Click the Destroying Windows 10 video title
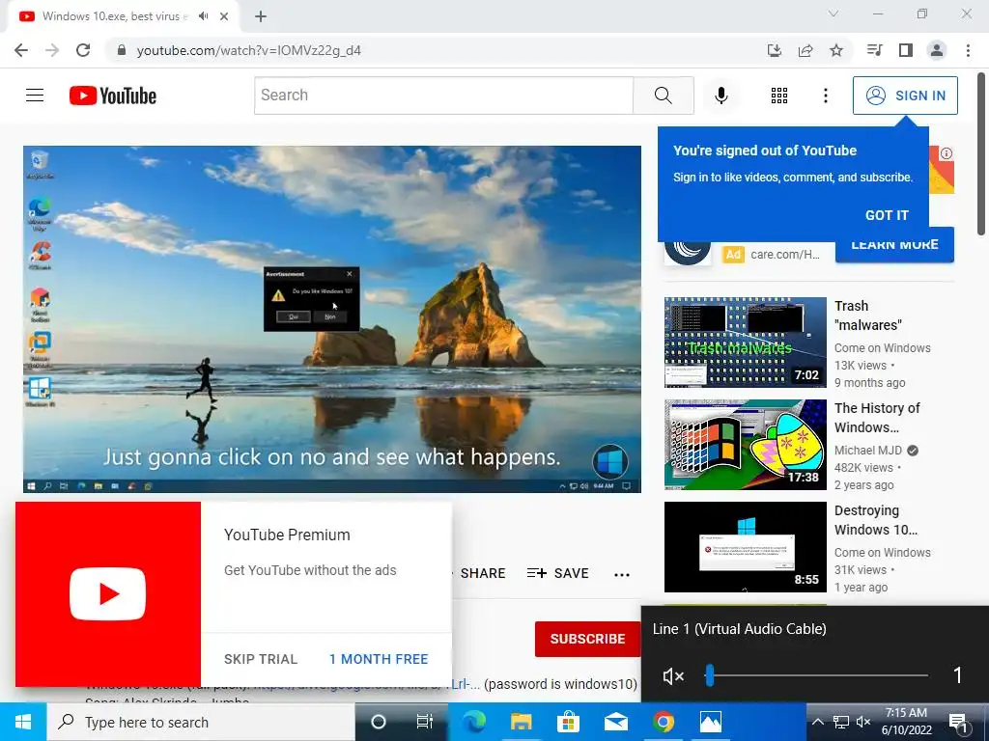This screenshot has height=741, width=989. pos(875,520)
